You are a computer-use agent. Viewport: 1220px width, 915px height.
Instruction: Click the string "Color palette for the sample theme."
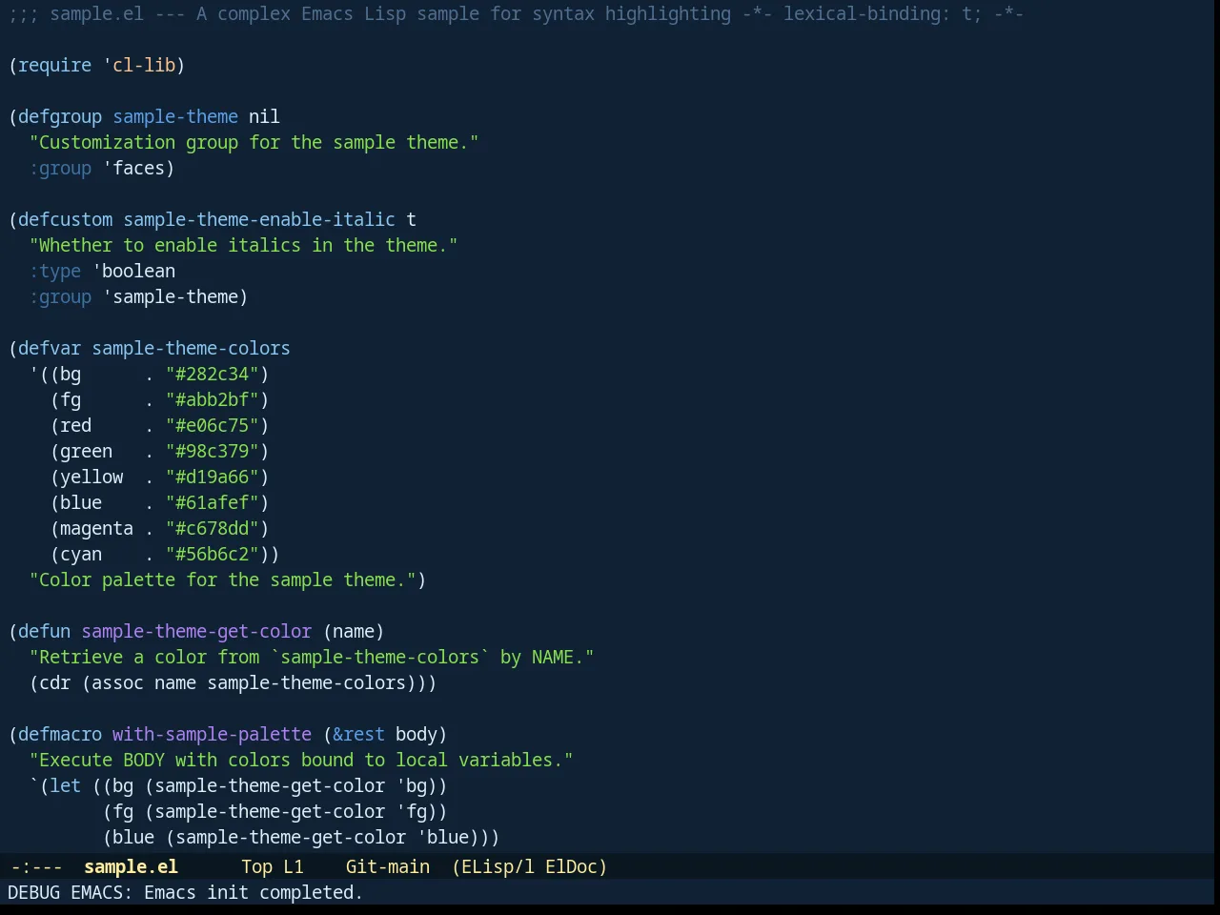pos(222,579)
